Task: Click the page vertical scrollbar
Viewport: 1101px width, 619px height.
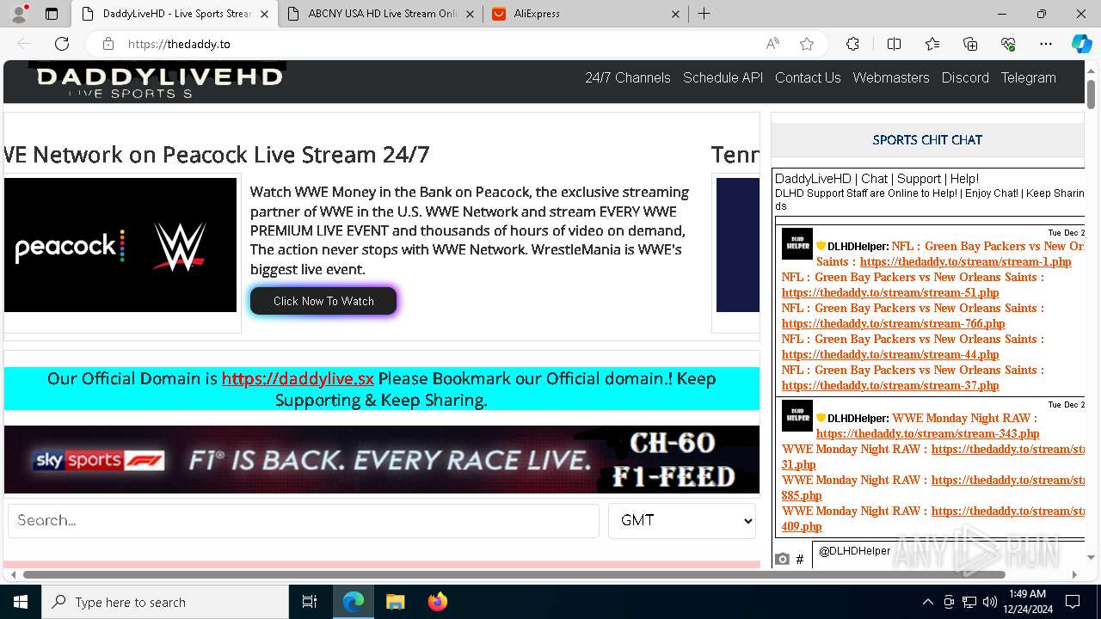Action: (1092, 94)
